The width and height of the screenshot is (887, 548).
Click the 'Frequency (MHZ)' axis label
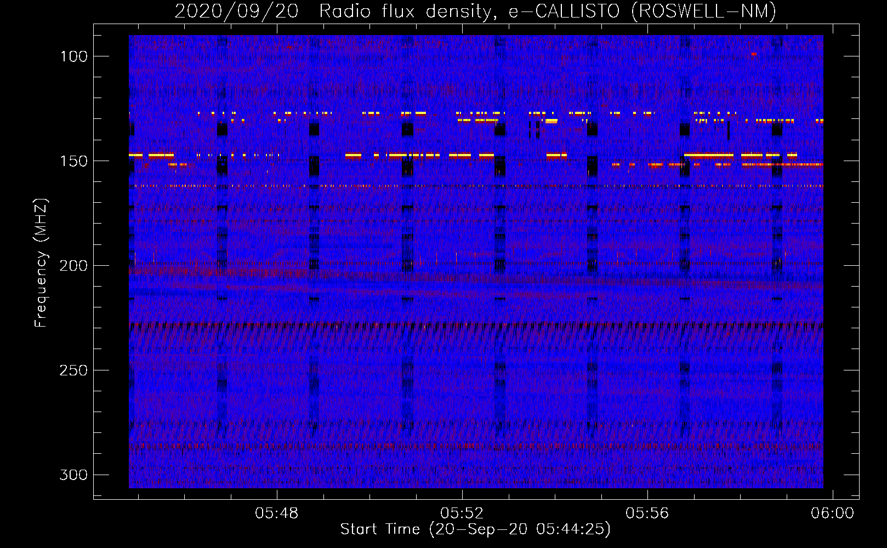pos(41,263)
